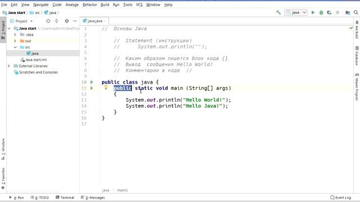Expand External Libraries node

point(9,66)
